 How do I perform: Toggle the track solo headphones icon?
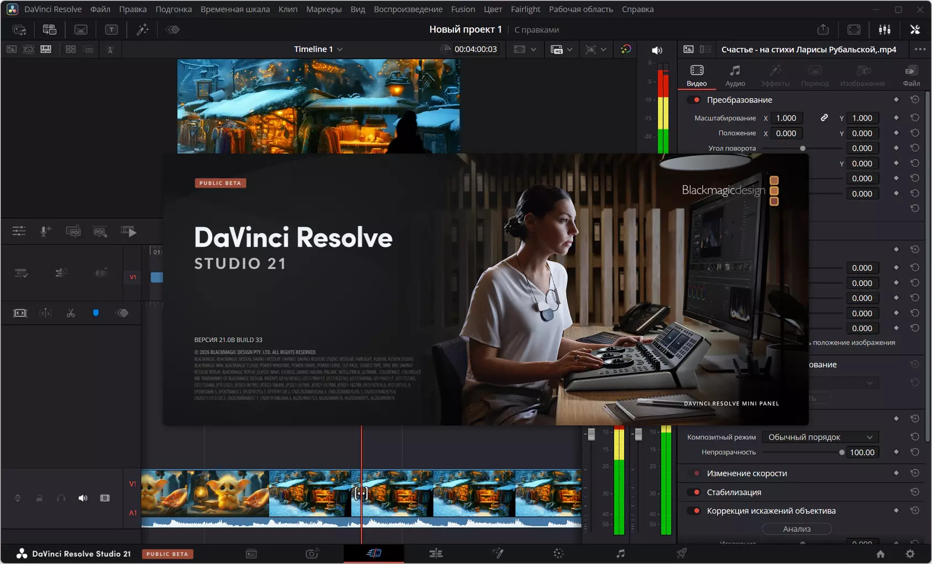pos(61,498)
